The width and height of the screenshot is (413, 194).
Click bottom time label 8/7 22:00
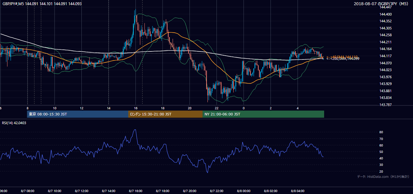tap(217, 191)
